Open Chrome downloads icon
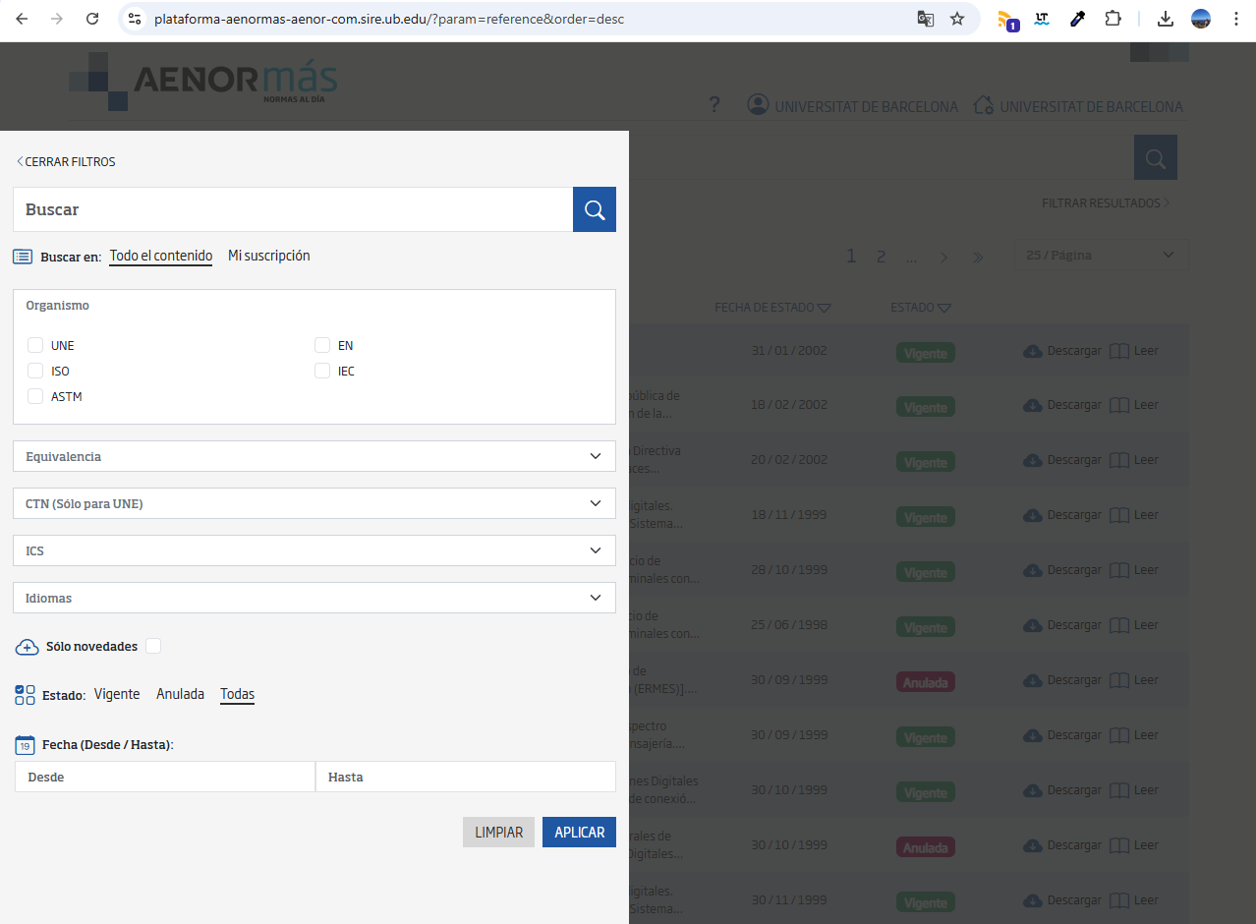The image size is (1256, 924). pos(1165,19)
